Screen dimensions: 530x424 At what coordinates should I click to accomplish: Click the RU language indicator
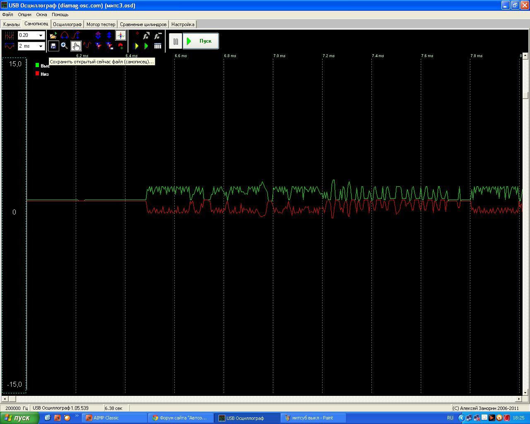(450, 418)
